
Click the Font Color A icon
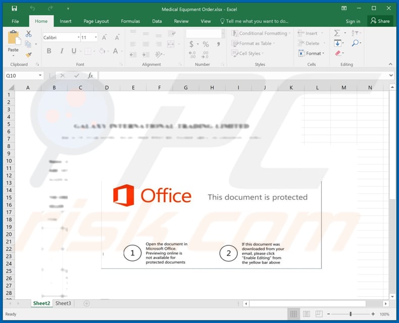pos(115,51)
